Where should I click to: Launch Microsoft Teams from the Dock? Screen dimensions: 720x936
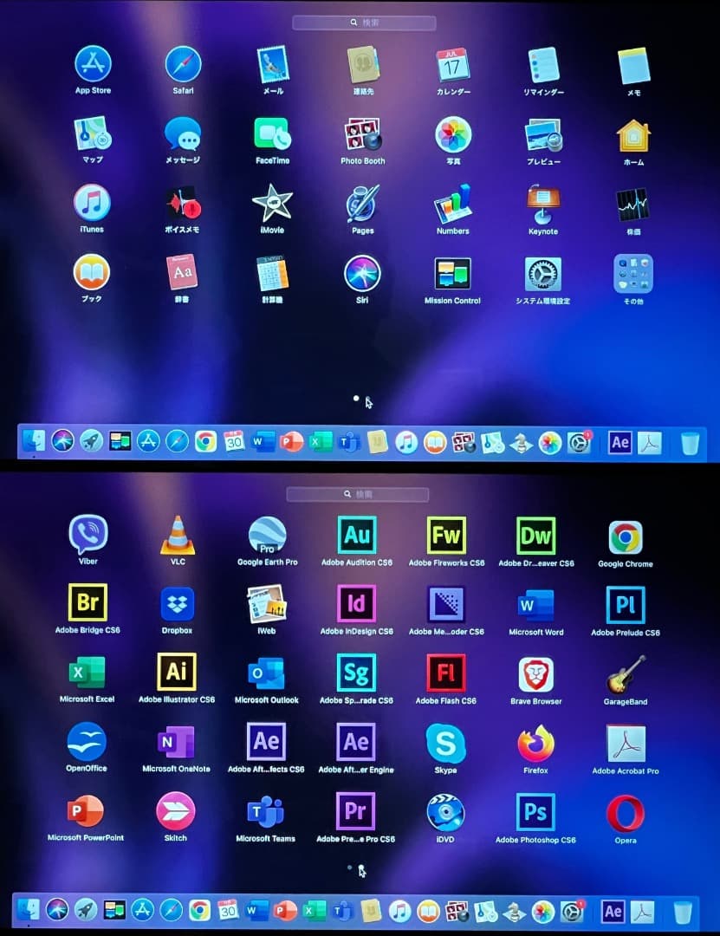tap(340, 911)
